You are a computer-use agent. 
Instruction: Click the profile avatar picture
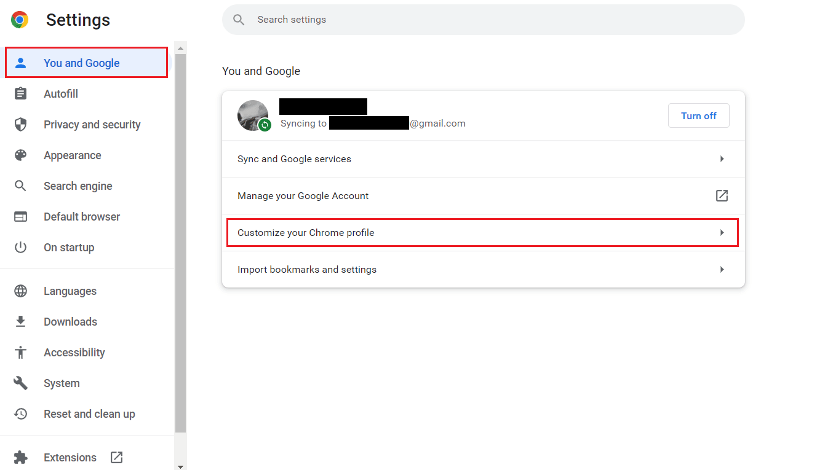point(253,116)
